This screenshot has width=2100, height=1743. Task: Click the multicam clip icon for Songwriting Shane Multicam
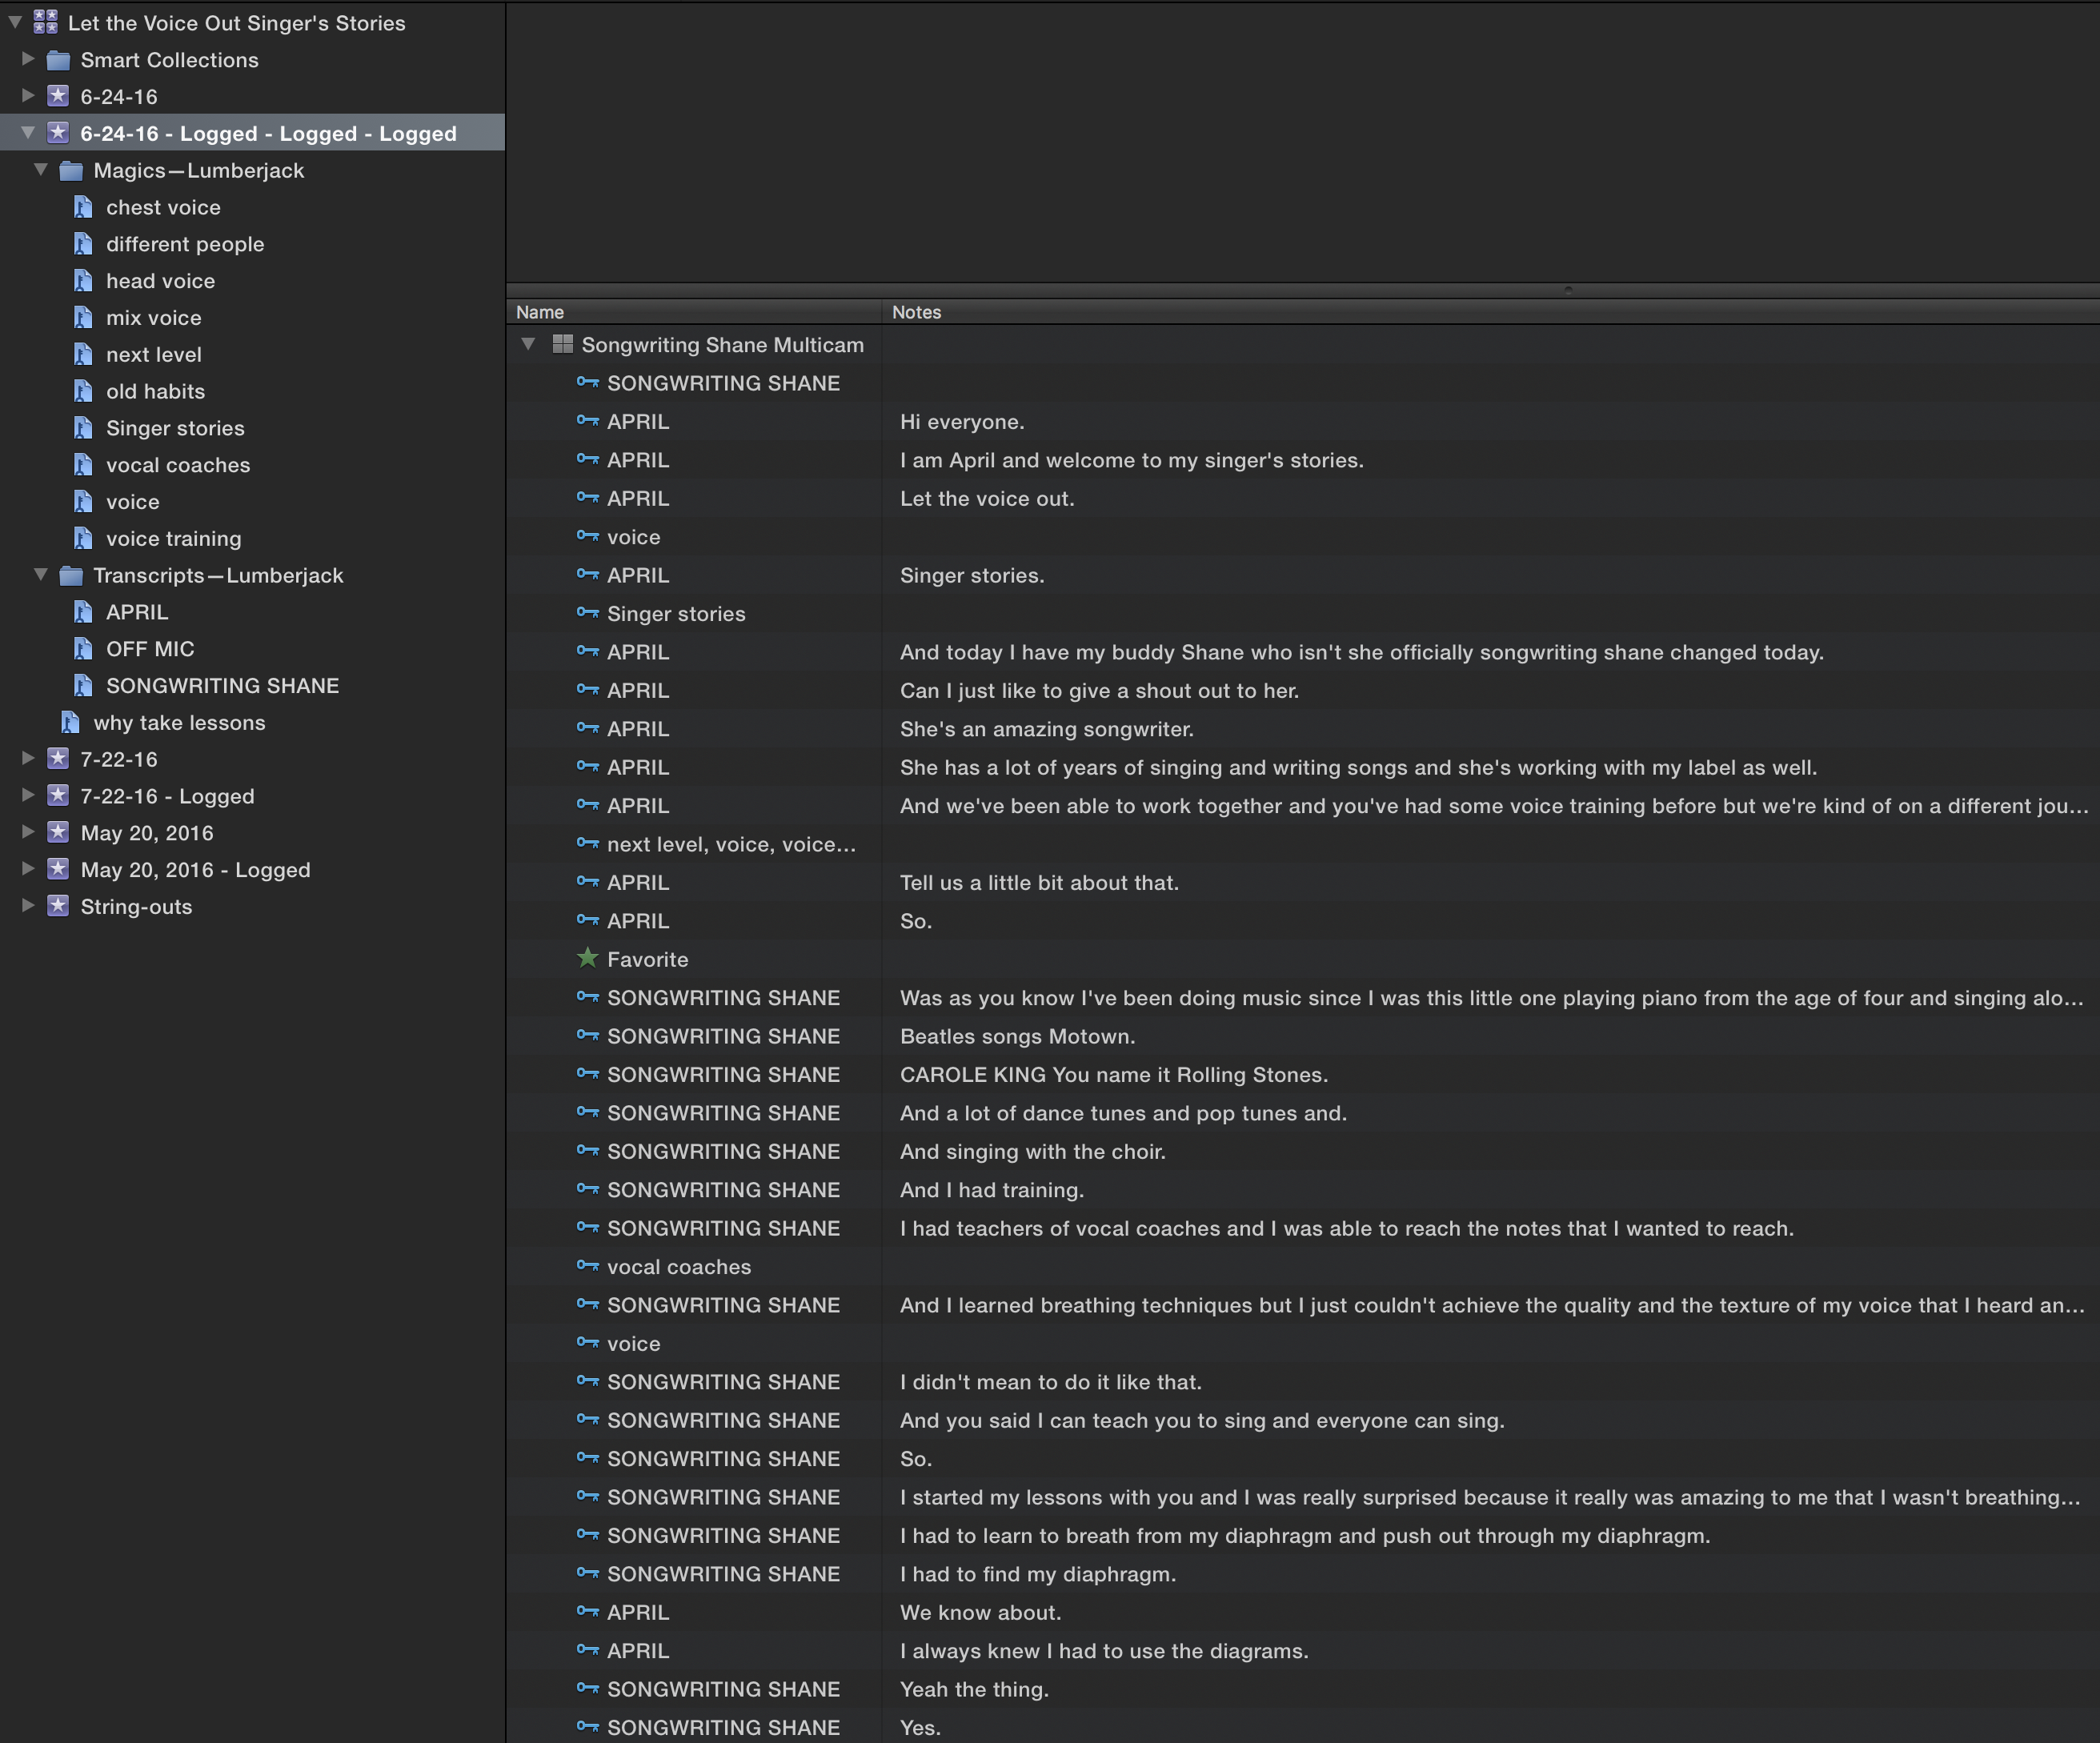(x=563, y=344)
